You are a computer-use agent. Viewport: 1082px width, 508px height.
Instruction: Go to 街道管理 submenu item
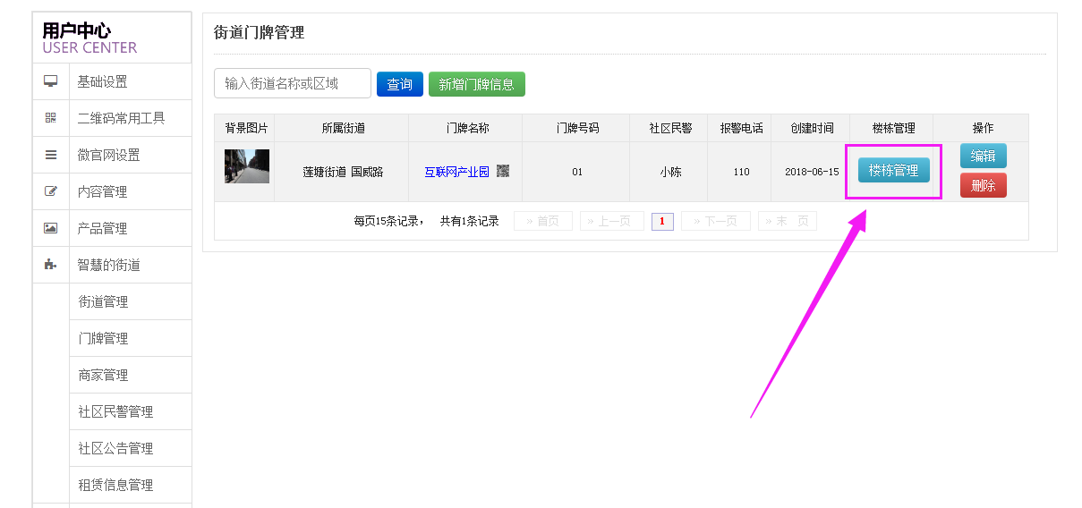pyautogui.click(x=131, y=301)
